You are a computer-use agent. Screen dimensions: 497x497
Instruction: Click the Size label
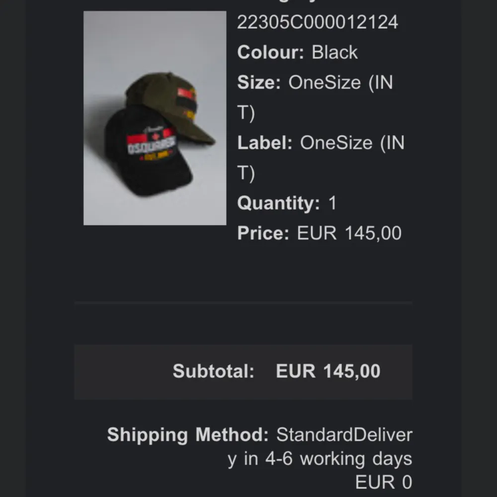click(259, 83)
